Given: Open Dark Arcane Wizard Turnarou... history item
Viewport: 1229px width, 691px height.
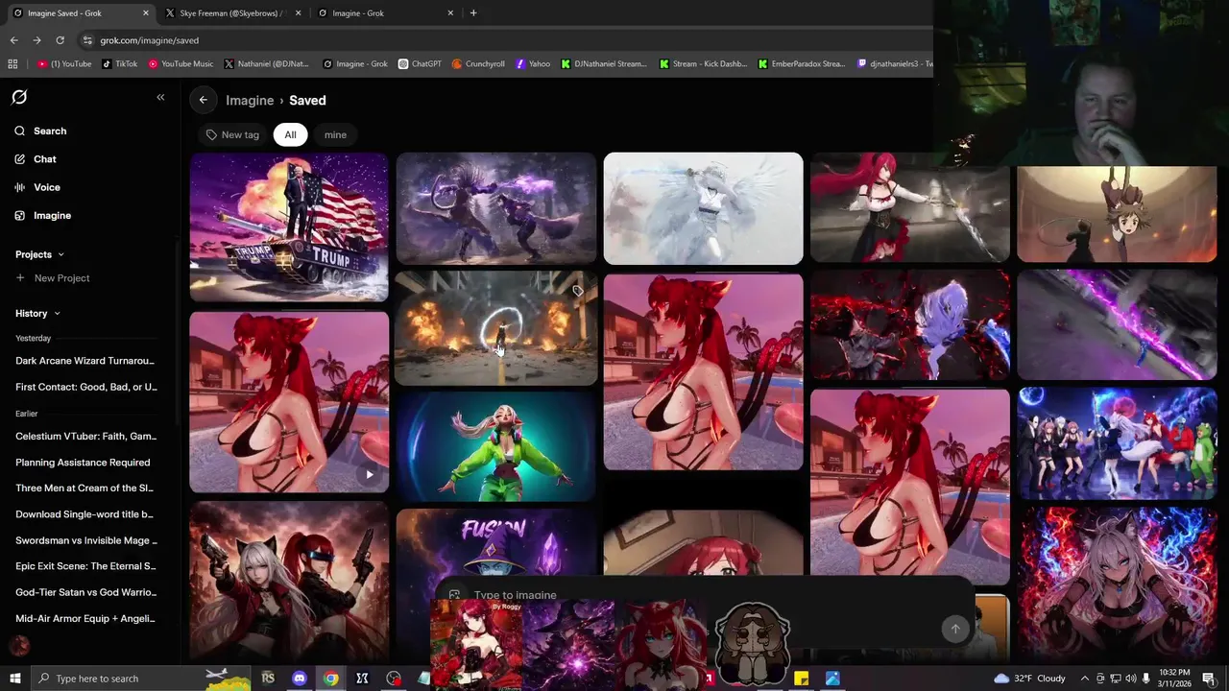Looking at the screenshot, I should pyautogui.click(x=84, y=361).
